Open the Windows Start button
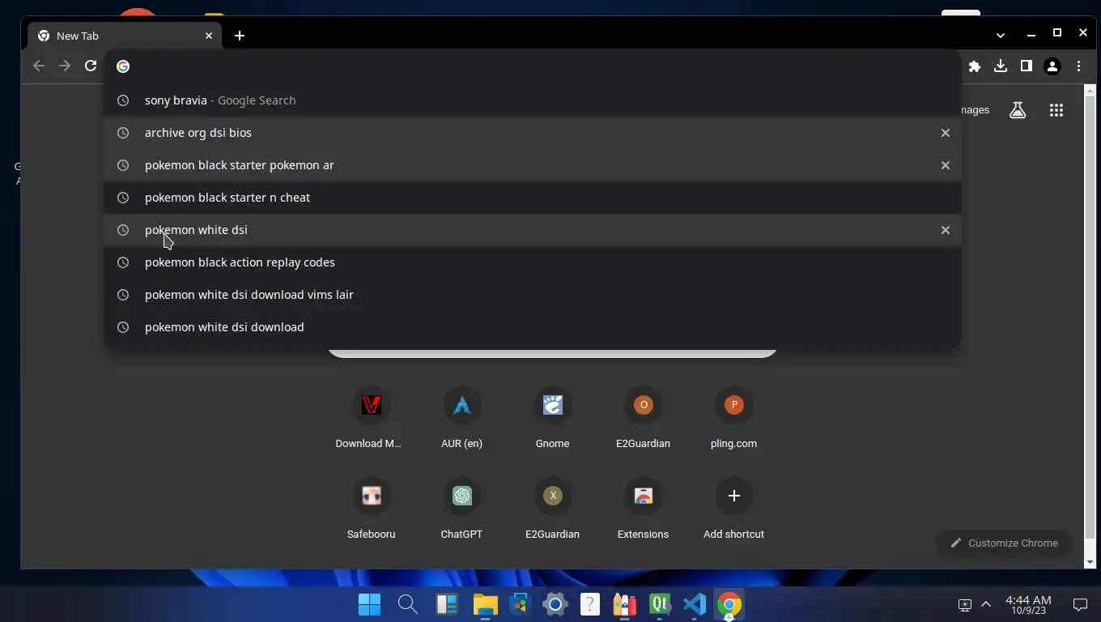 [369, 604]
